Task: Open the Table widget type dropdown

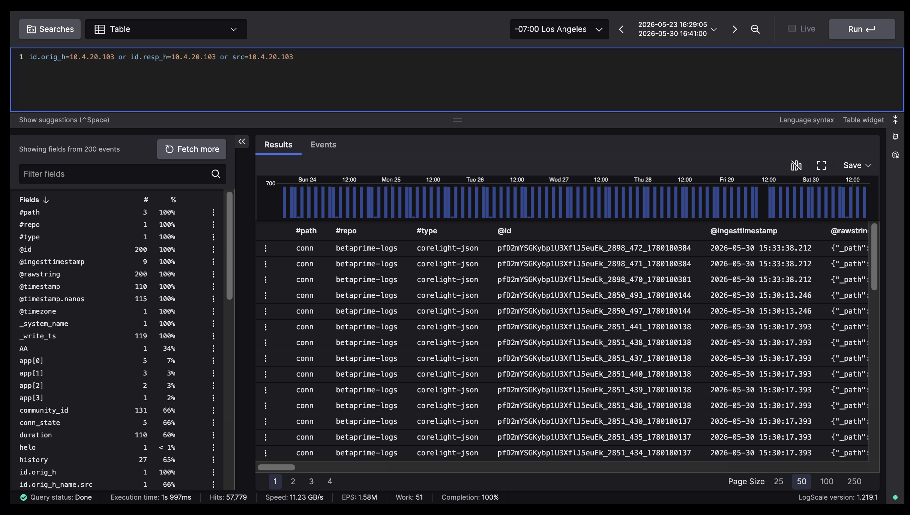Action: 166,29
